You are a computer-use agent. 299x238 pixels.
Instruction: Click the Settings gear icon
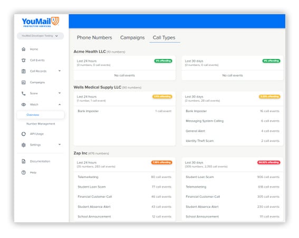(23, 145)
